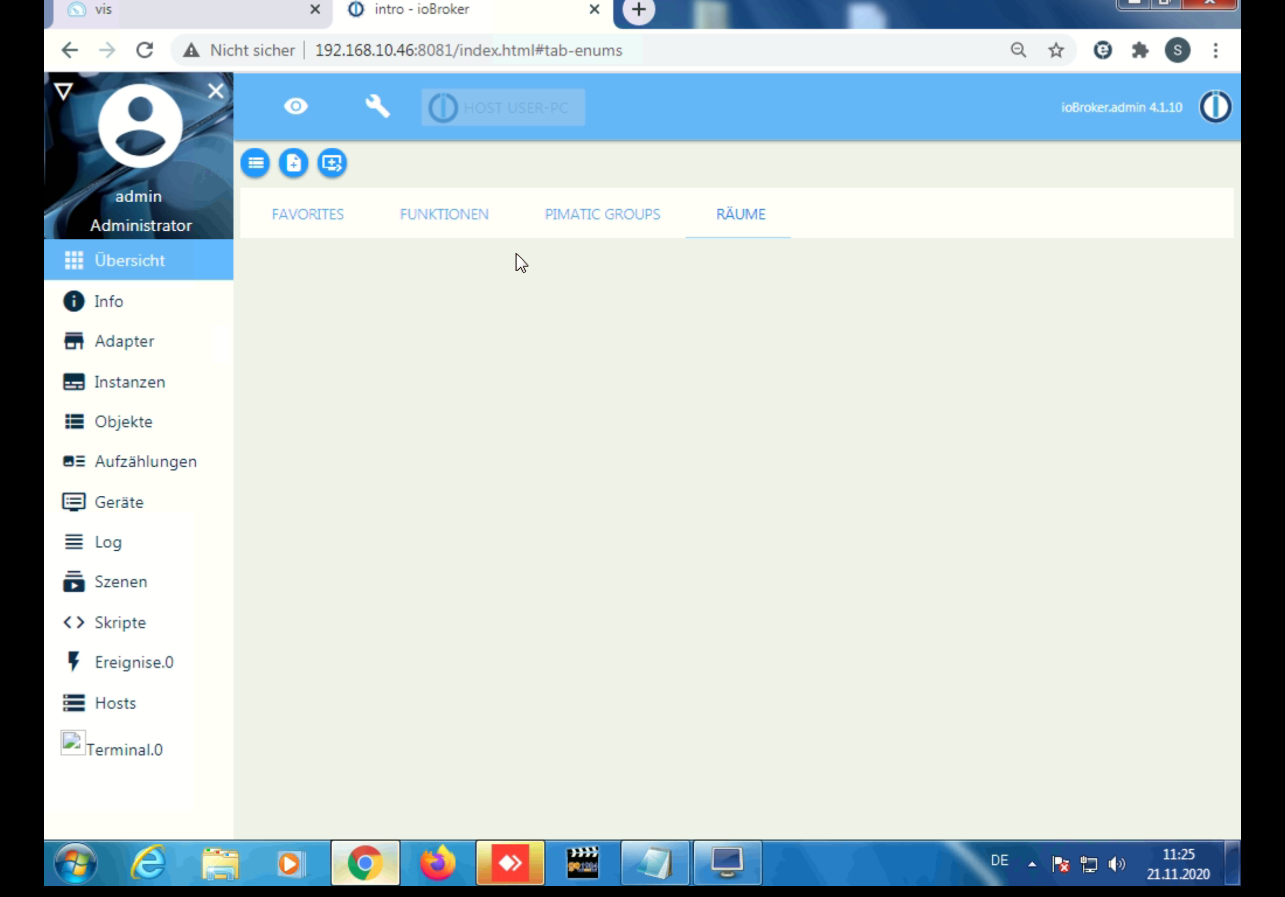The width and height of the screenshot is (1285, 897).
Task: Open Aufzählungen in sidebar
Action: click(145, 461)
